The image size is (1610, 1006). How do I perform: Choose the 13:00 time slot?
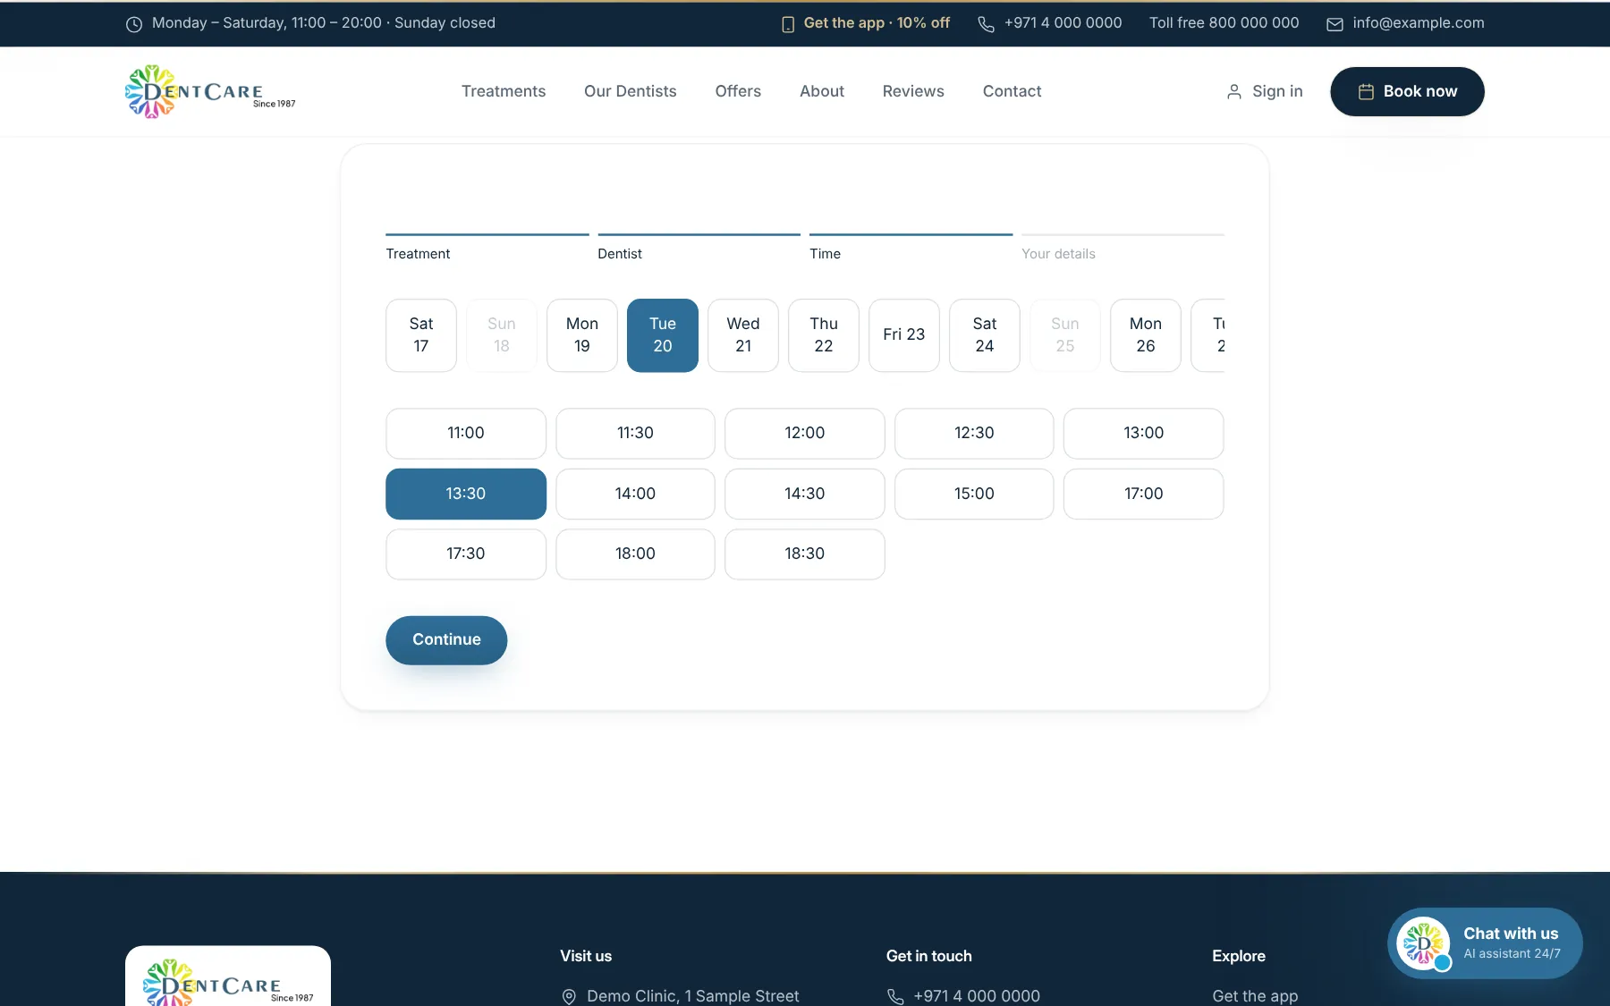(x=1144, y=434)
